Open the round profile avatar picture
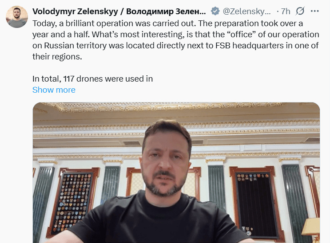 17,17
